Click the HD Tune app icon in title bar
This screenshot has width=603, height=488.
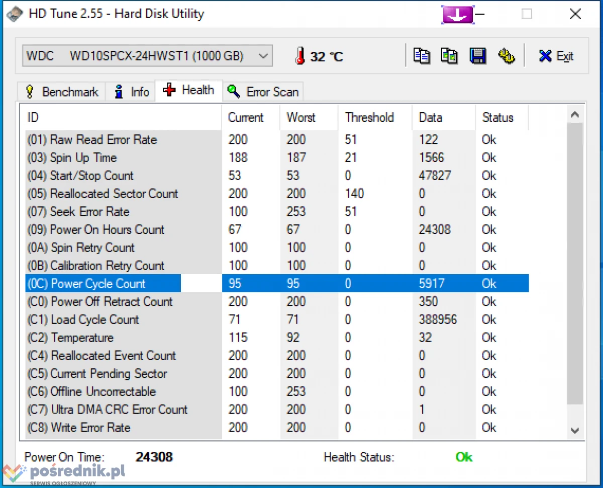tap(15, 14)
